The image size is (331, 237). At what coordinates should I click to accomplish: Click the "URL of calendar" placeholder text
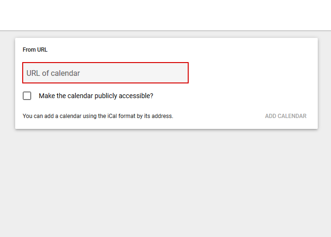point(53,73)
